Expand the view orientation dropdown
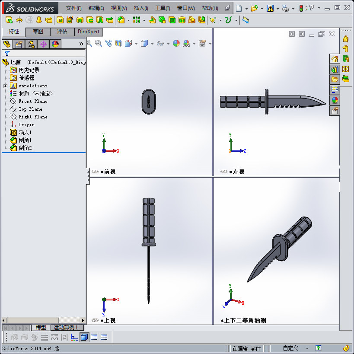Viewport: 354px width, 354px height. pyautogui.click(x=136, y=44)
